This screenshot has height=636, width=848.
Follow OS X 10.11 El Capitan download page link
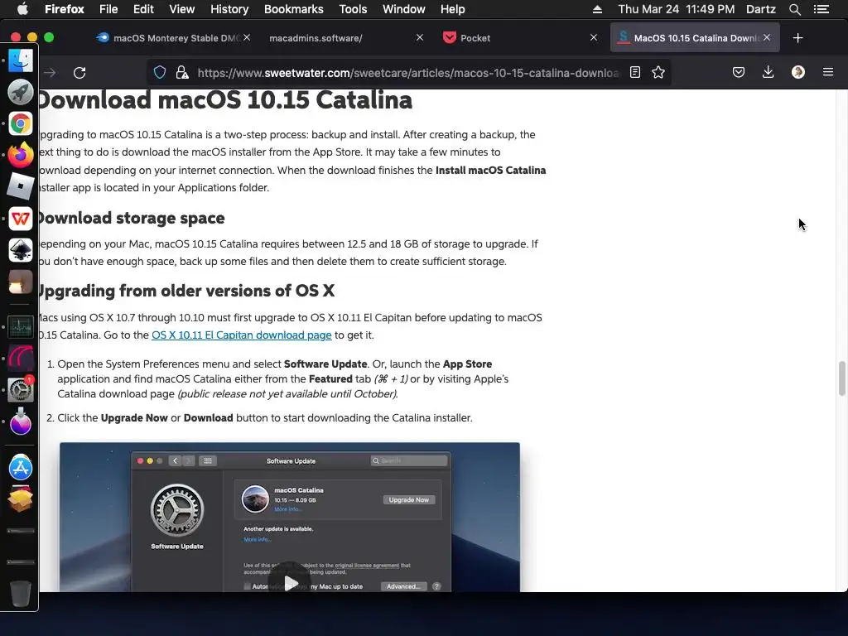coord(241,335)
